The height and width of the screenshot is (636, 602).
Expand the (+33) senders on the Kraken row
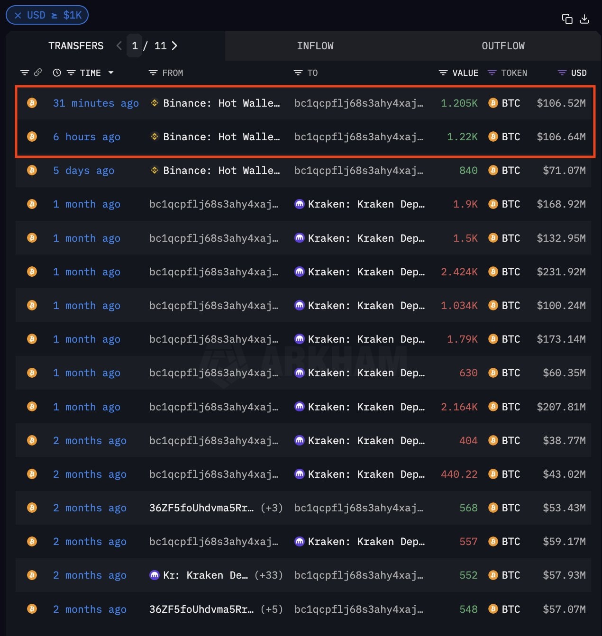point(268,575)
